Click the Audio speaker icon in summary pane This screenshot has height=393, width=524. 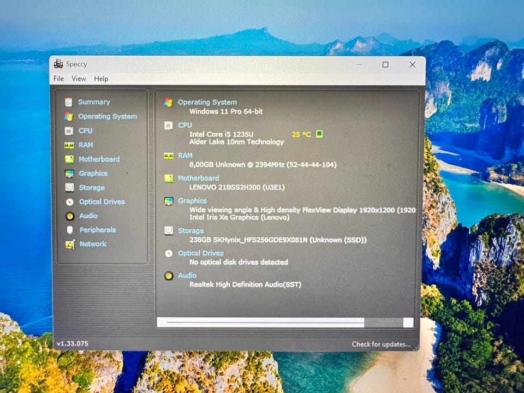[169, 276]
